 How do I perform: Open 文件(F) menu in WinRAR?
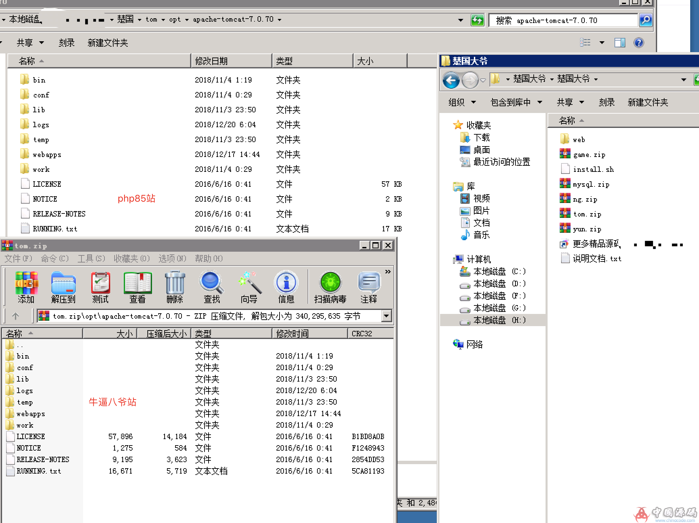pos(18,258)
